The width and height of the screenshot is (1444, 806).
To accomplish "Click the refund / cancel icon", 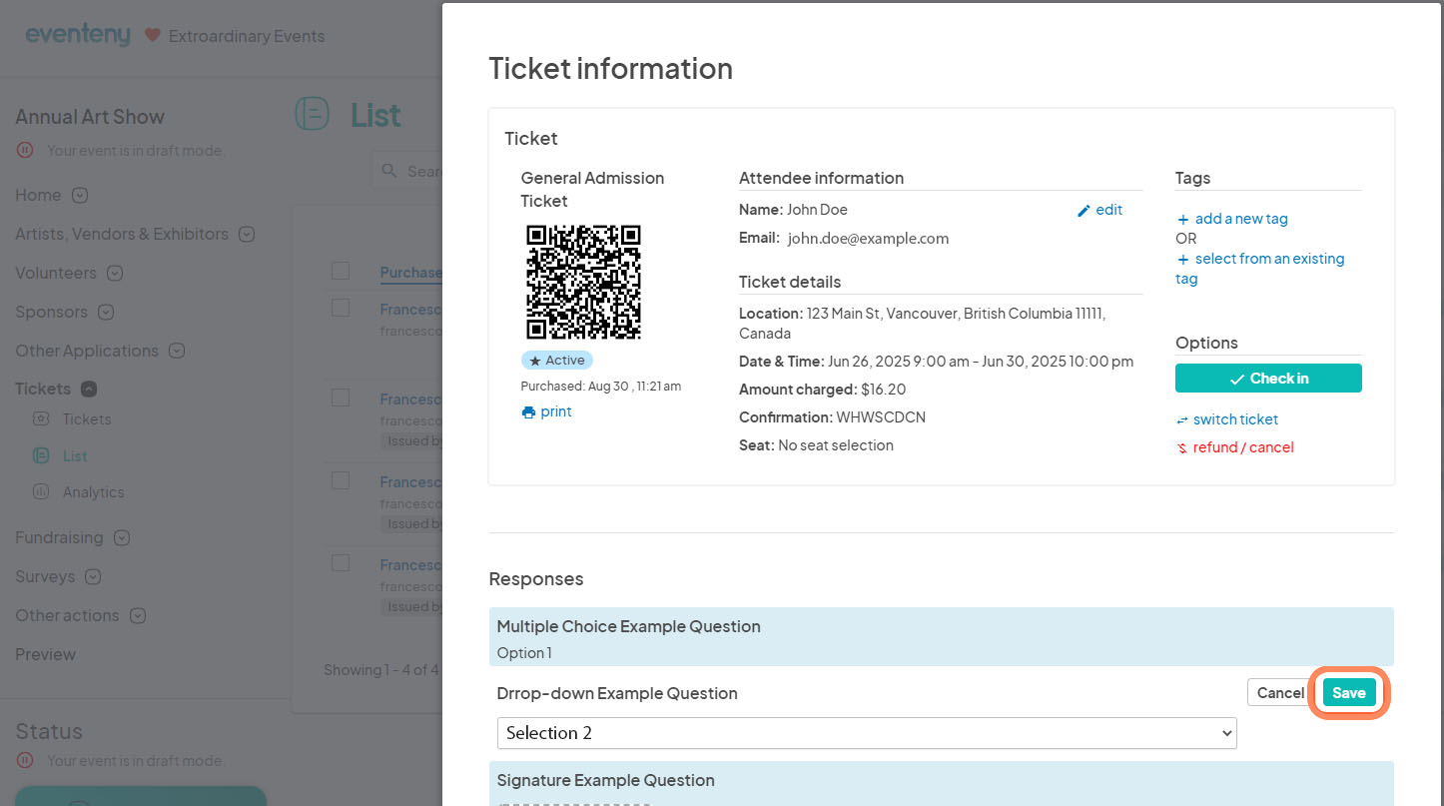I will tap(1182, 448).
